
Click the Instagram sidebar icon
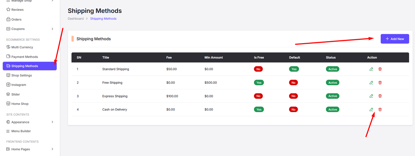[8, 85]
